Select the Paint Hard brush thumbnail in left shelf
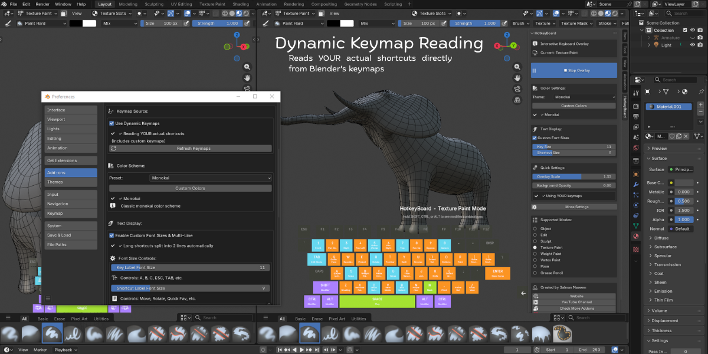The height and width of the screenshot is (354, 708). pos(51,333)
